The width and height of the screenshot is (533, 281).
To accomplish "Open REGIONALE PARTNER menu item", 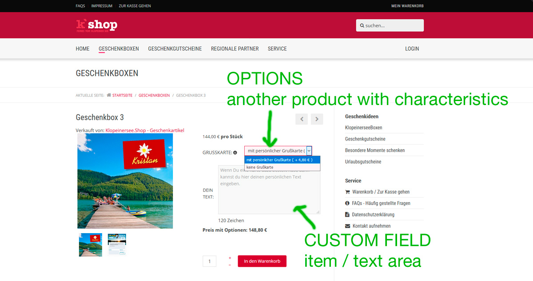I will (x=235, y=49).
